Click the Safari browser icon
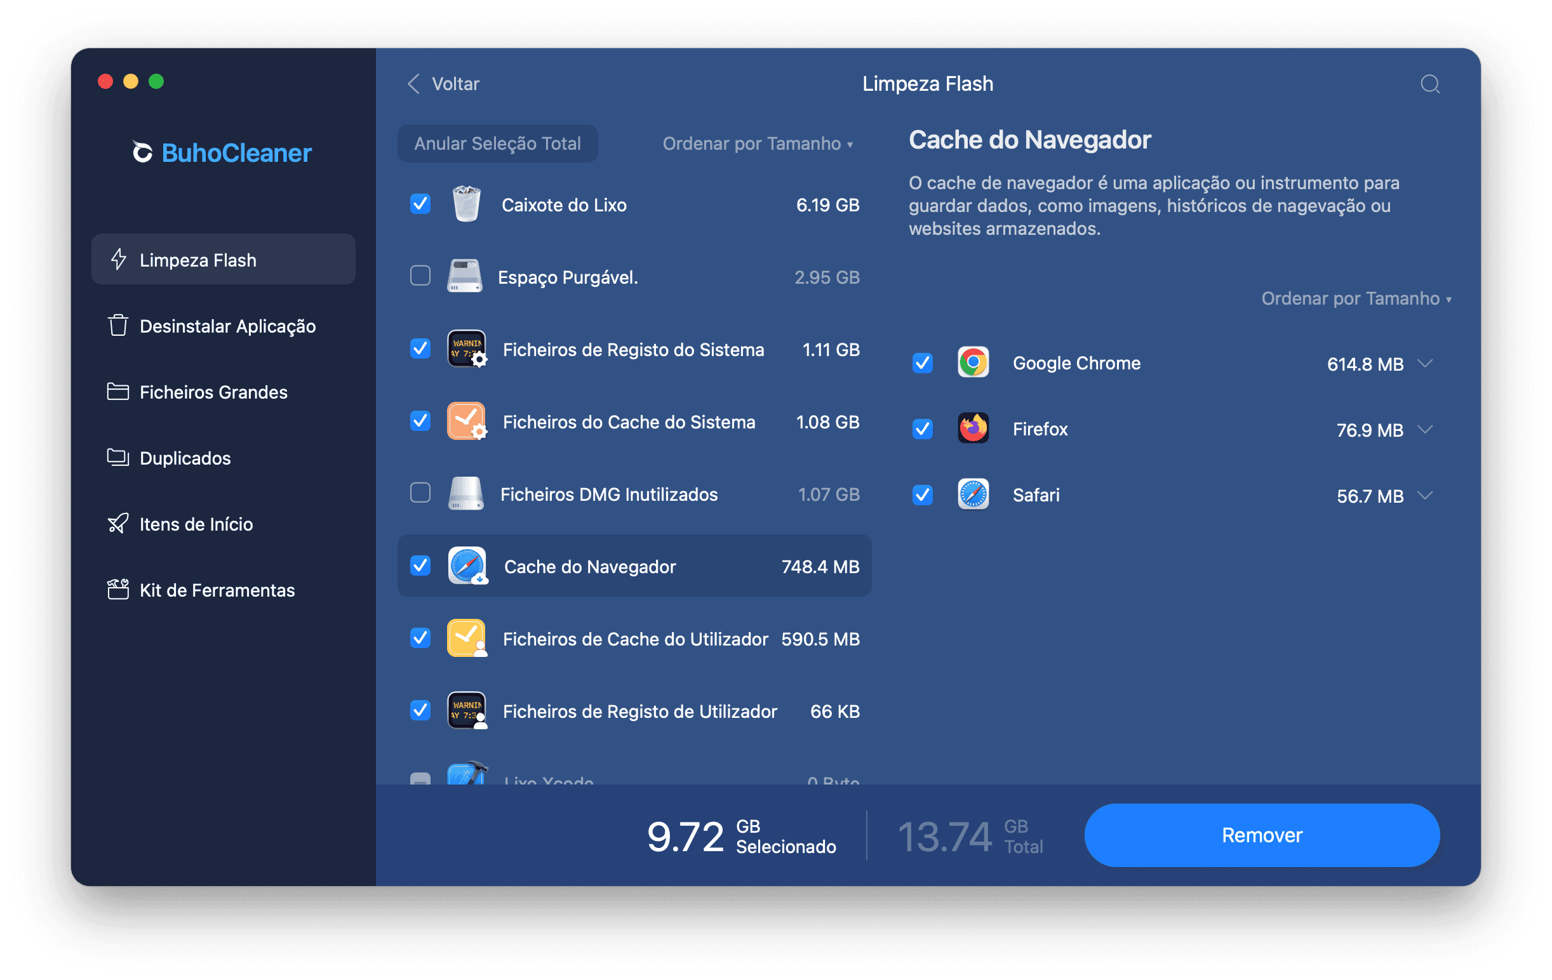The width and height of the screenshot is (1552, 980). tap(973, 495)
